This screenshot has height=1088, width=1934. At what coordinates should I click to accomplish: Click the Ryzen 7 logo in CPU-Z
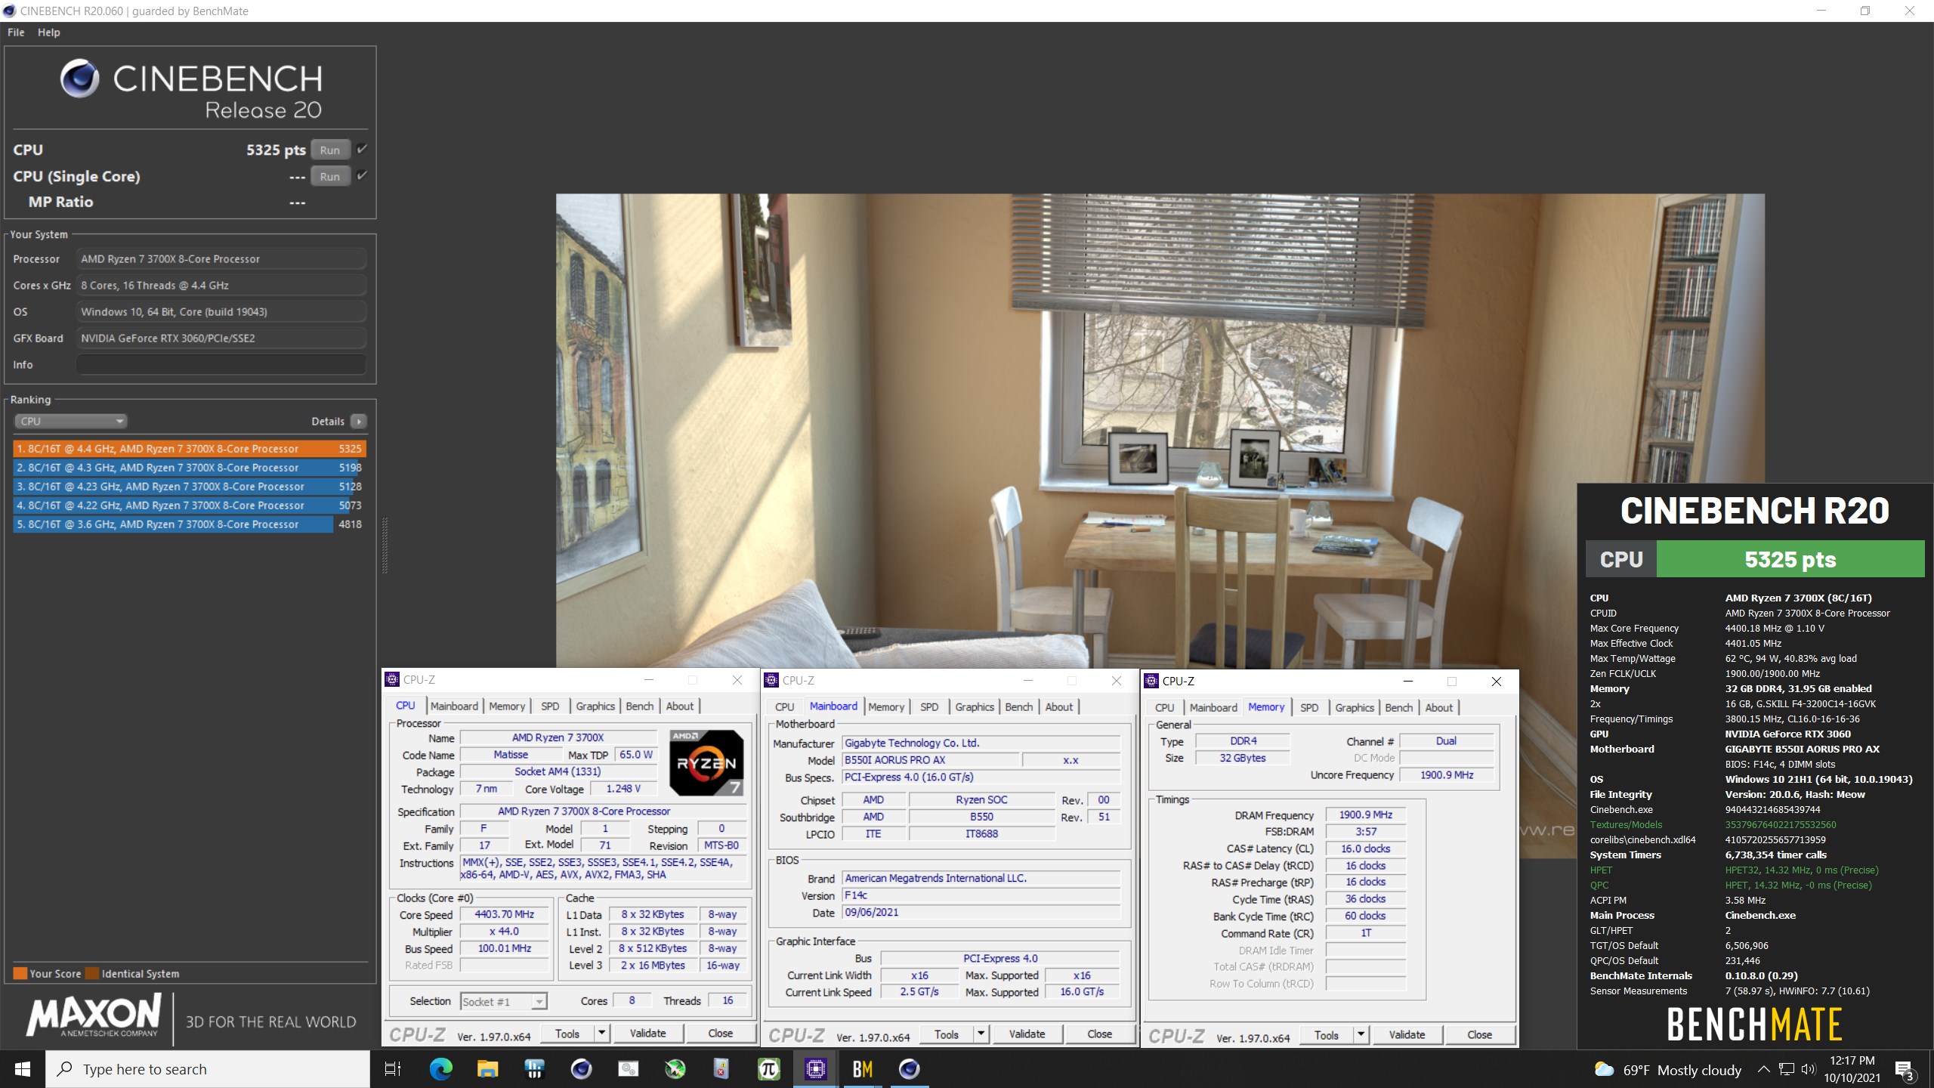tap(706, 762)
